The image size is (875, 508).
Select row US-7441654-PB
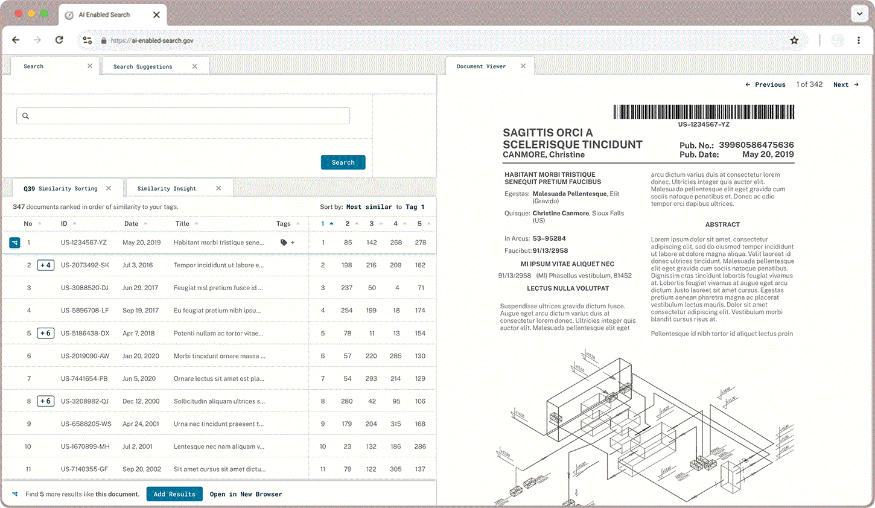click(218, 379)
